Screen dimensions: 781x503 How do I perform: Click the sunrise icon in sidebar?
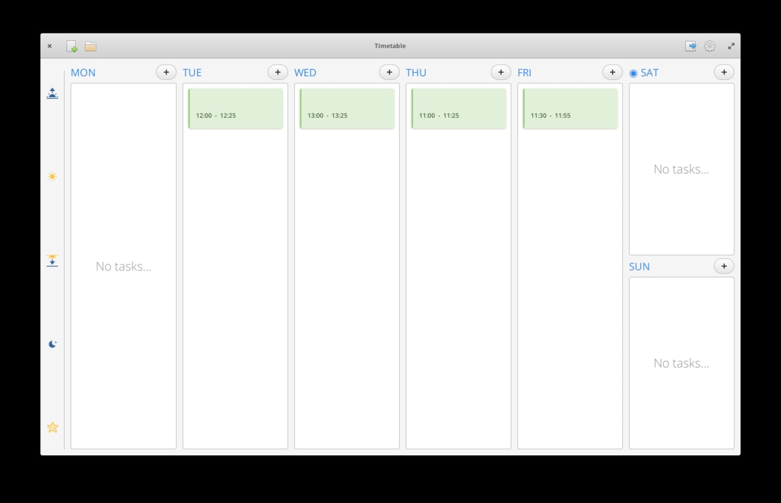pyautogui.click(x=52, y=93)
